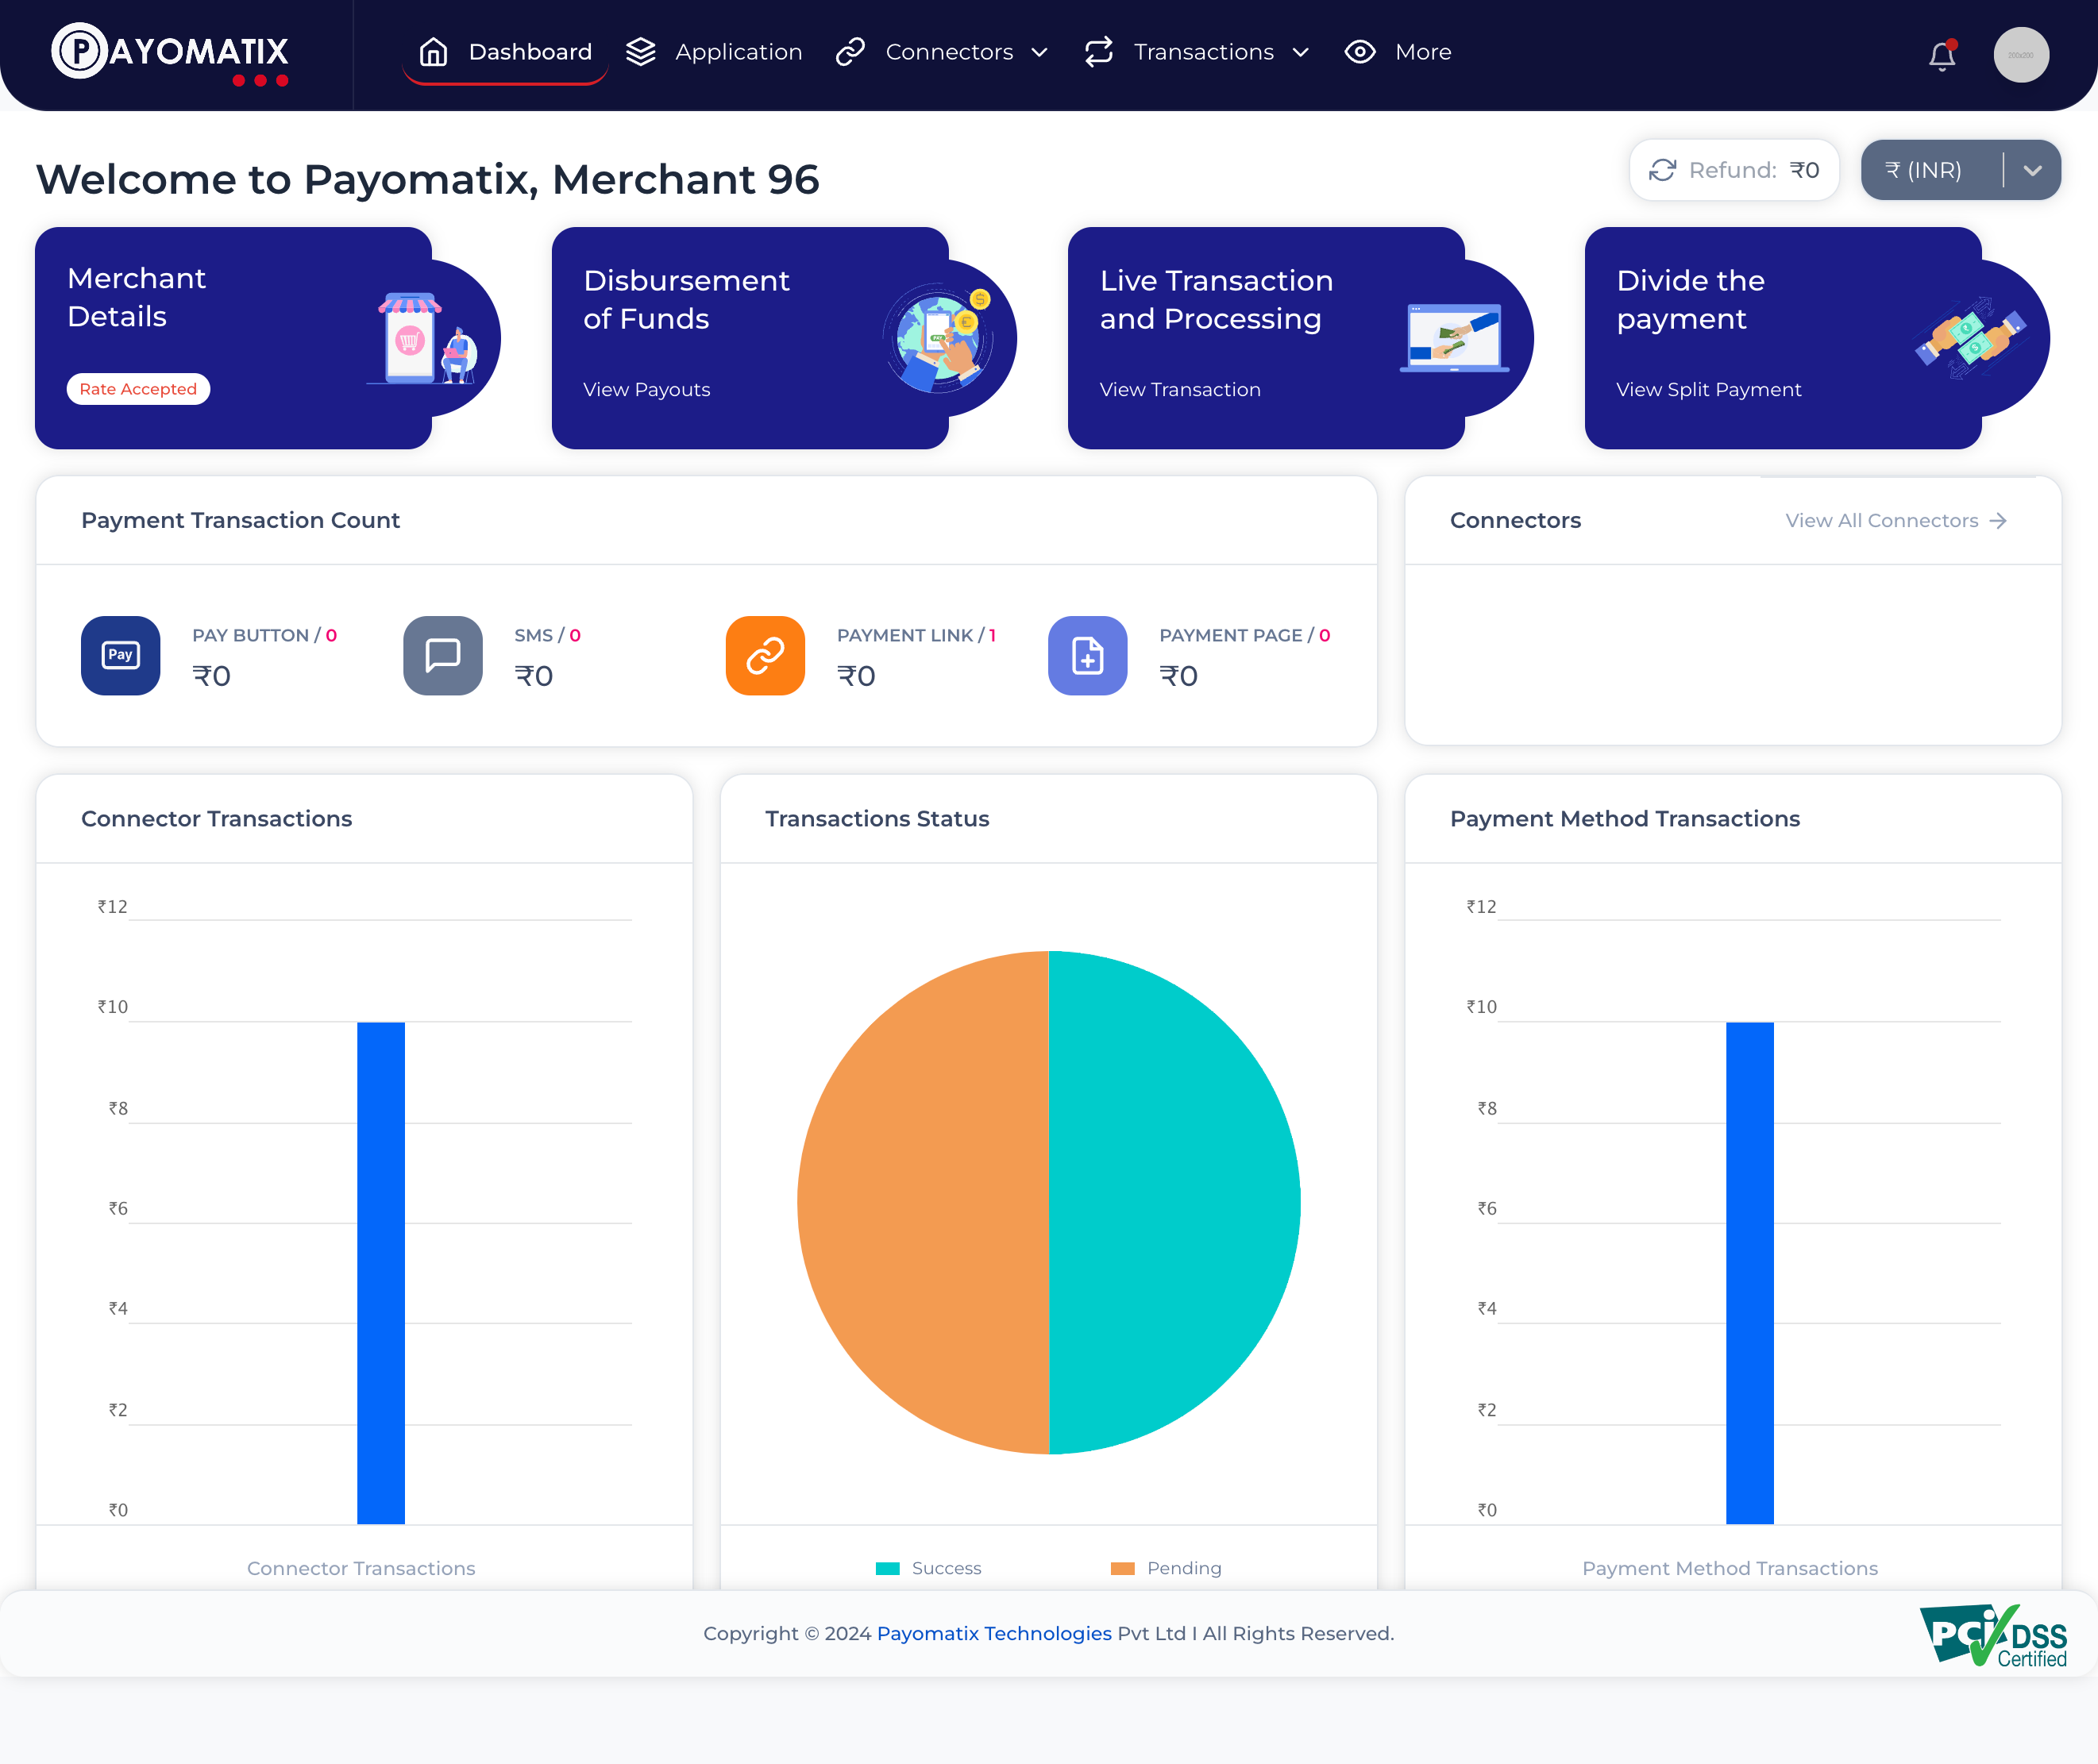Viewport: 2098px width, 1764px height.
Task: Click the orange Payment Link icon
Action: pyautogui.click(x=765, y=655)
